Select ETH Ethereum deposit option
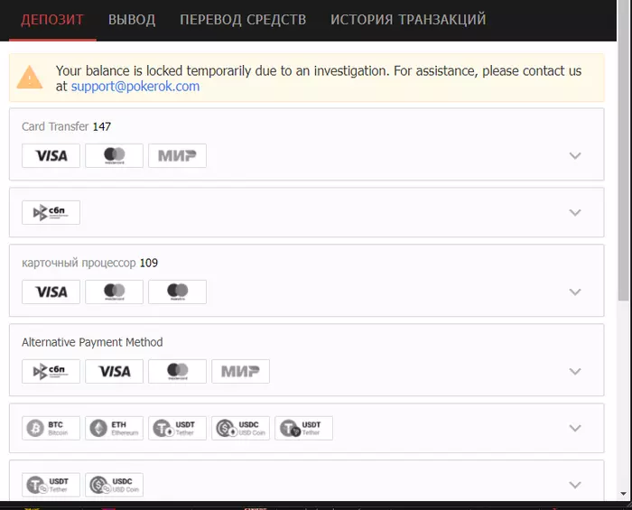632x510 pixels. coord(115,428)
